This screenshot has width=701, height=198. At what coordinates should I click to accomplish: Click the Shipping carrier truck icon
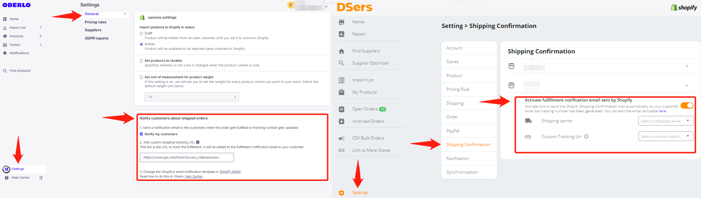[x=528, y=121]
